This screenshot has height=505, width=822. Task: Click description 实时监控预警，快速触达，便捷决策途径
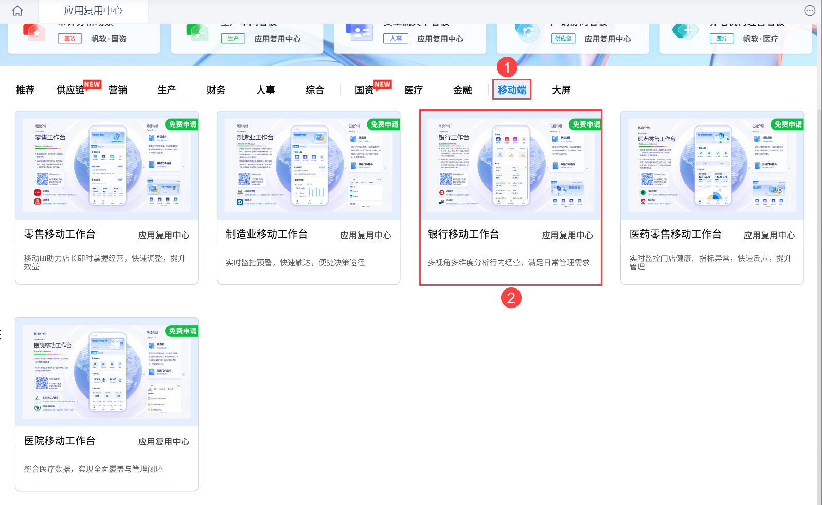pyautogui.click(x=295, y=262)
